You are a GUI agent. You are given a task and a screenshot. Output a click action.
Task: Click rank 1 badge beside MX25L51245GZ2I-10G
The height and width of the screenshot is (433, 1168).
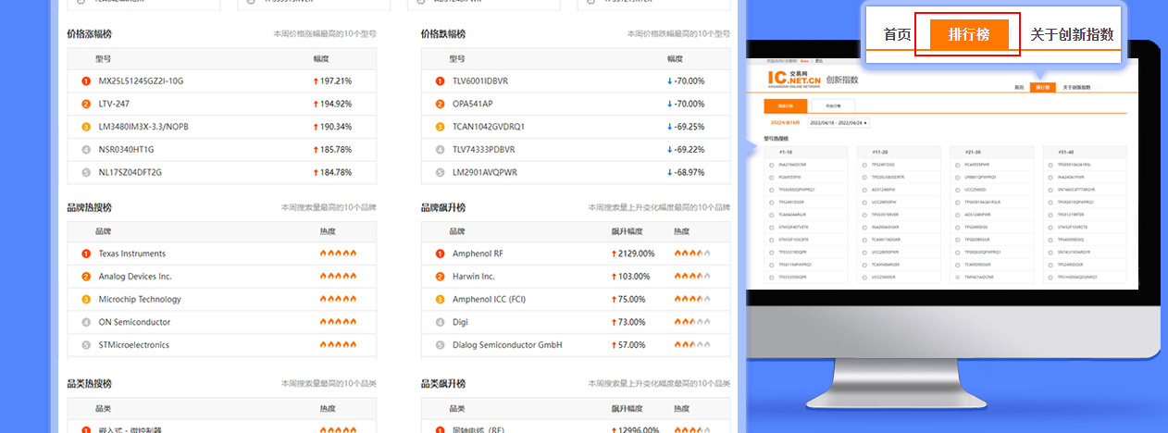coord(86,80)
